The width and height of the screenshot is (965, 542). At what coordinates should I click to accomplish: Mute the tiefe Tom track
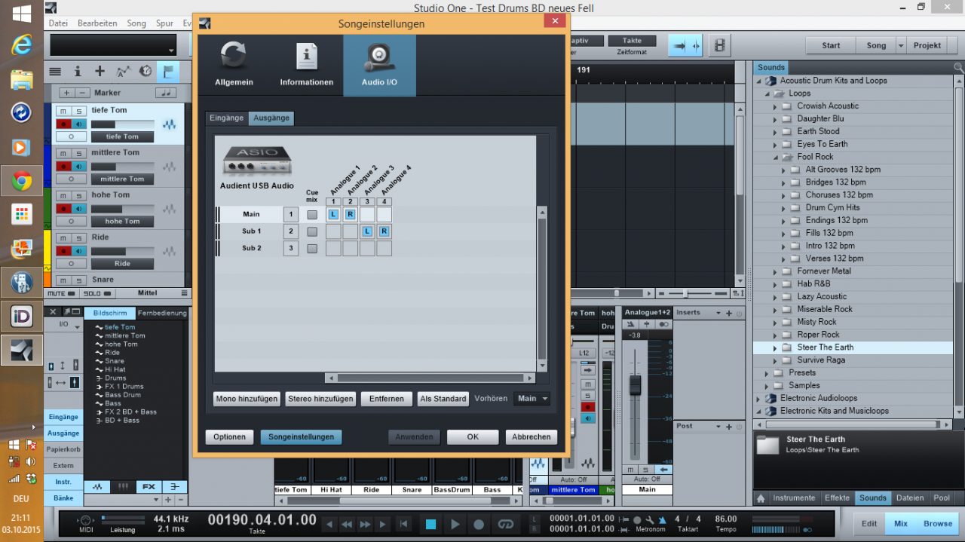pos(63,111)
